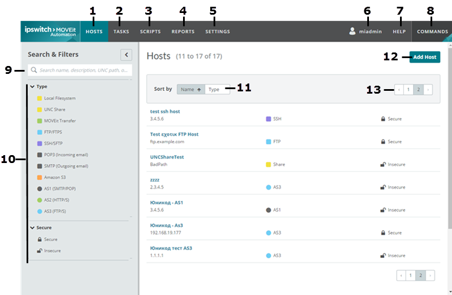Filter by FTP/FTPS type
This screenshot has width=452, height=295.
coord(50,132)
